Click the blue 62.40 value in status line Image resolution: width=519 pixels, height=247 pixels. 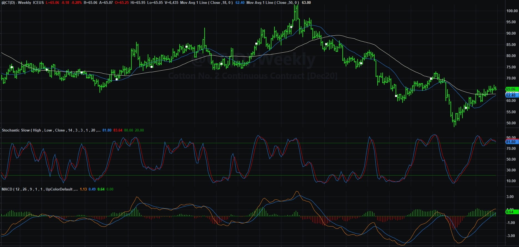pyautogui.click(x=240, y=2)
